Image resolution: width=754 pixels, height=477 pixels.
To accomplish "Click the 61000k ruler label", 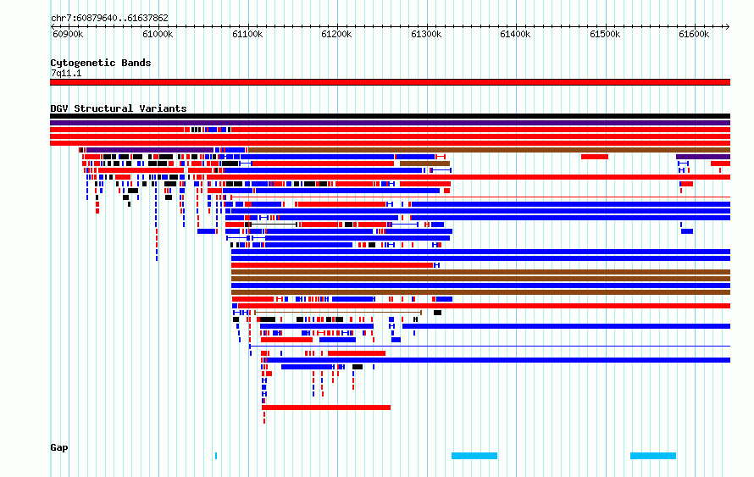I will (x=158, y=34).
